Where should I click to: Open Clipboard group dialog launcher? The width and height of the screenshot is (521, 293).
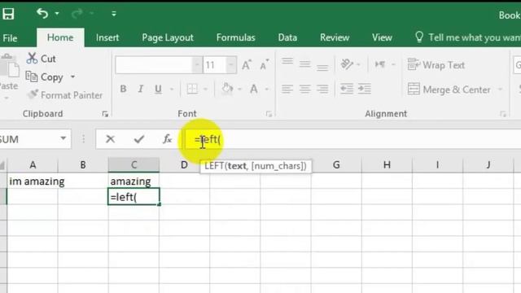pyautogui.click(x=105, y=114)
